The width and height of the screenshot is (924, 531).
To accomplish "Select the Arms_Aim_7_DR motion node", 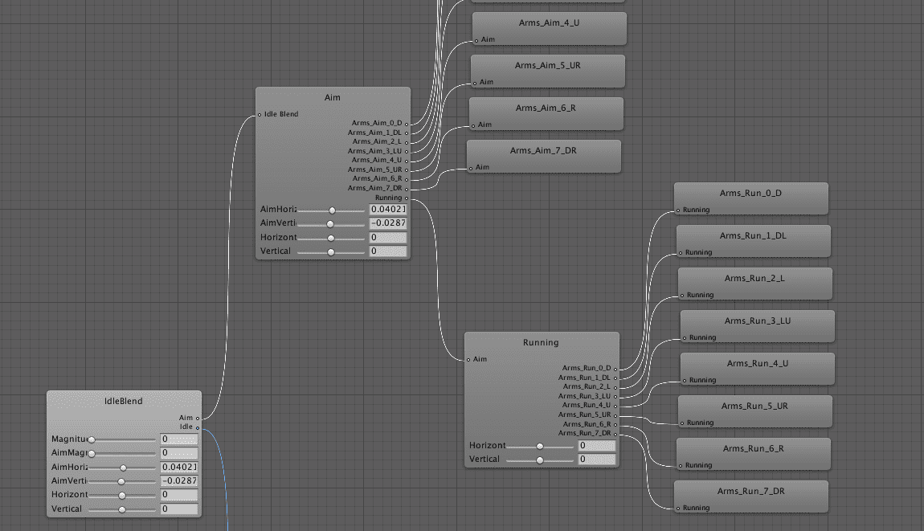I will (543, 150).
